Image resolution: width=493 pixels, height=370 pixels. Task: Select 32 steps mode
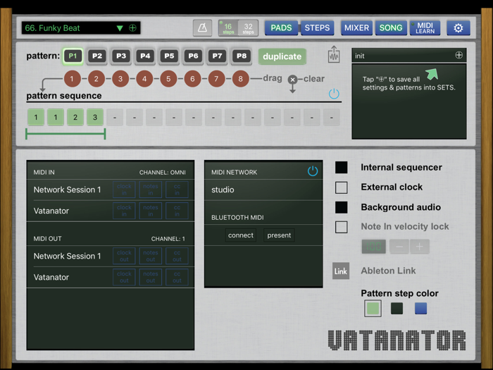click(248, 28)
